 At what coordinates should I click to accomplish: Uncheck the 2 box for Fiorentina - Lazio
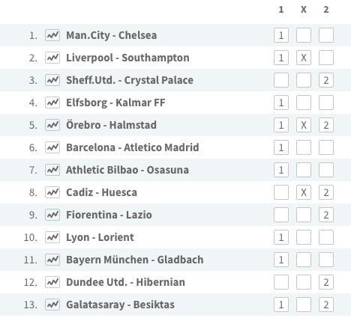[x=326, y=215]
